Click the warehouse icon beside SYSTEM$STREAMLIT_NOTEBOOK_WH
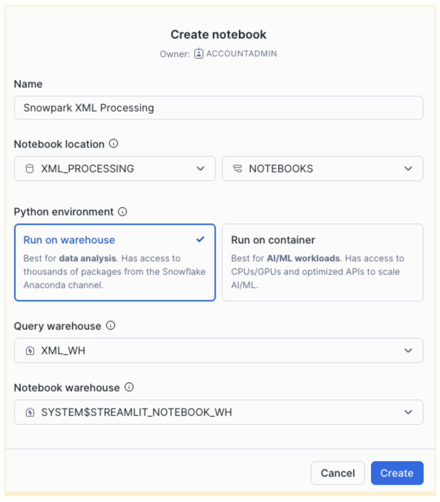The height and width of the screenshot is (502, 440). coord(30,412)
